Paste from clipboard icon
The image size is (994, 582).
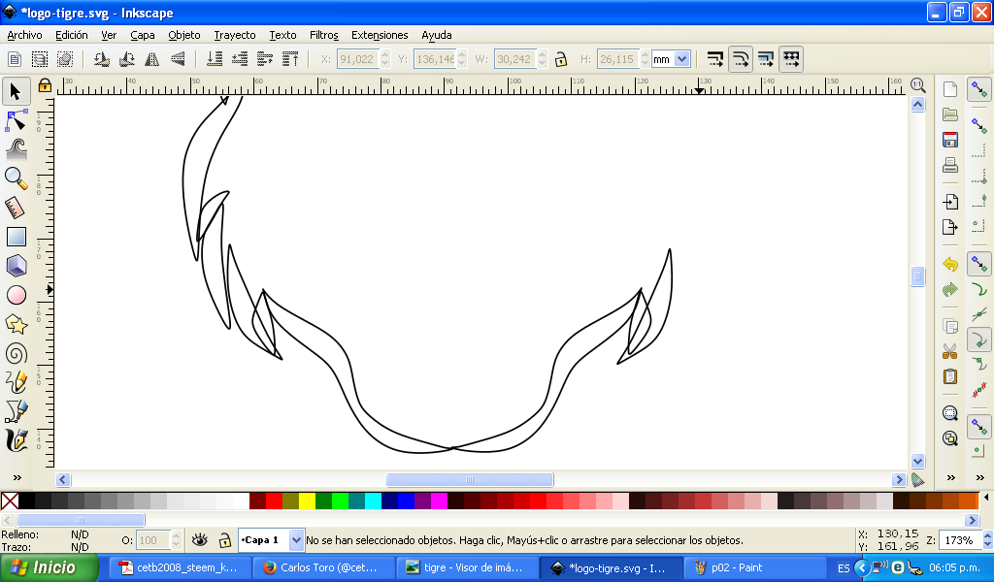(949, 376)
